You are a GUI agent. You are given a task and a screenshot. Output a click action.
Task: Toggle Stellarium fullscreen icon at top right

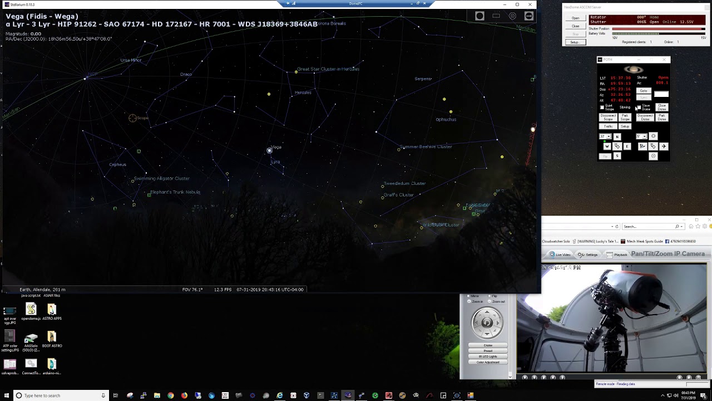[496, 16]
